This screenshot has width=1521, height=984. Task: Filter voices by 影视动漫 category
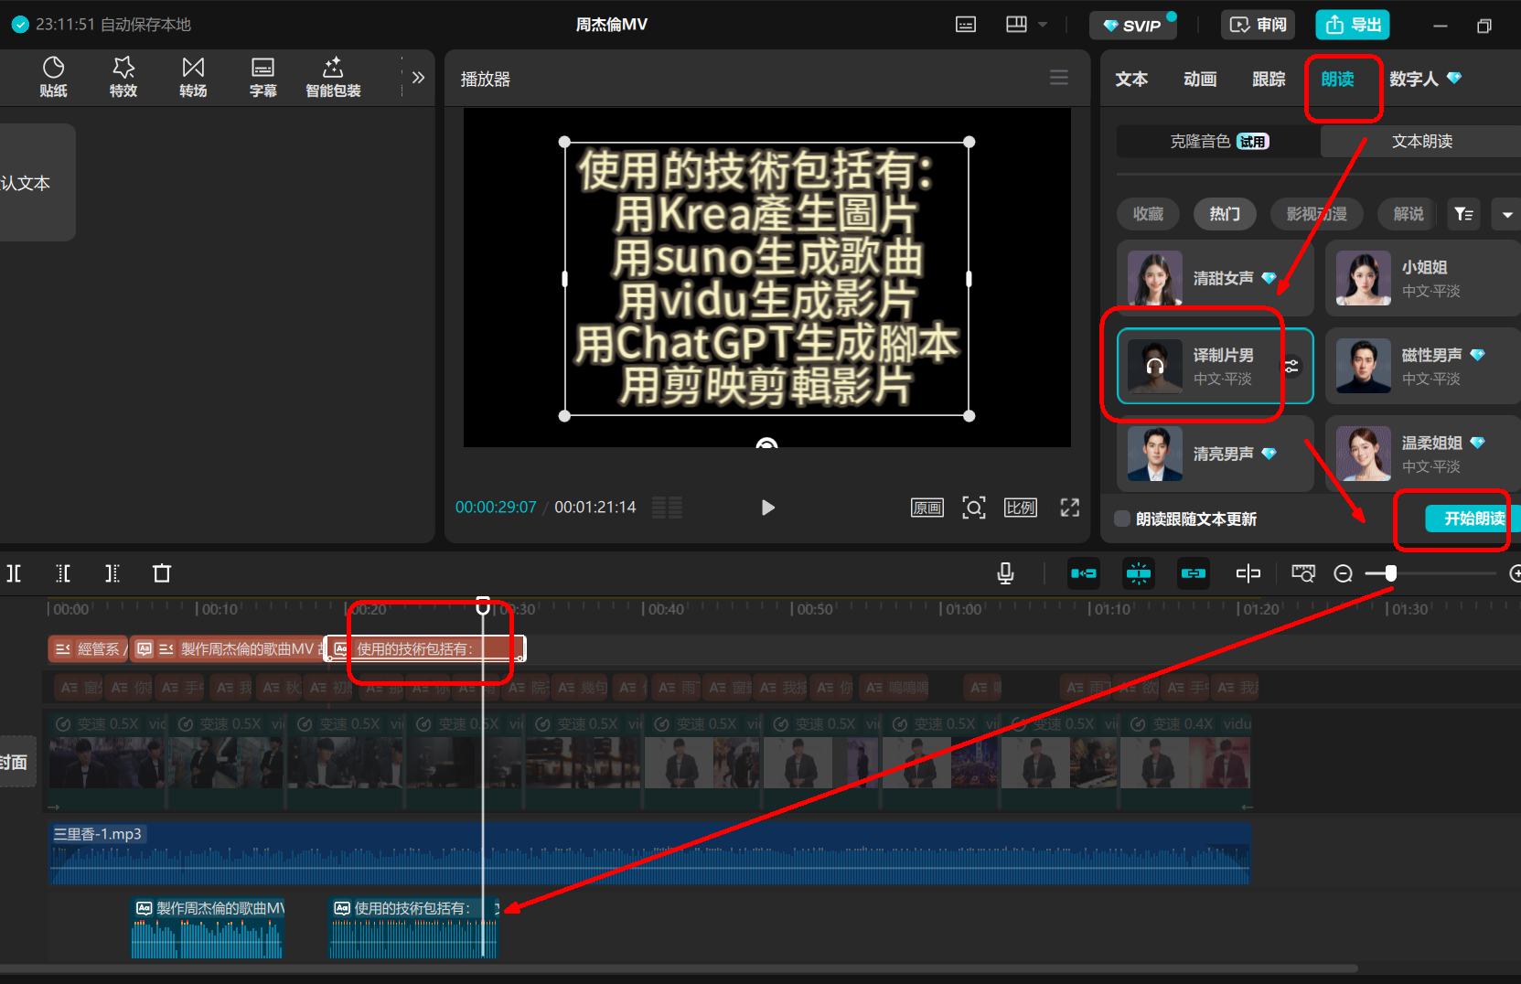[1316, 214]
